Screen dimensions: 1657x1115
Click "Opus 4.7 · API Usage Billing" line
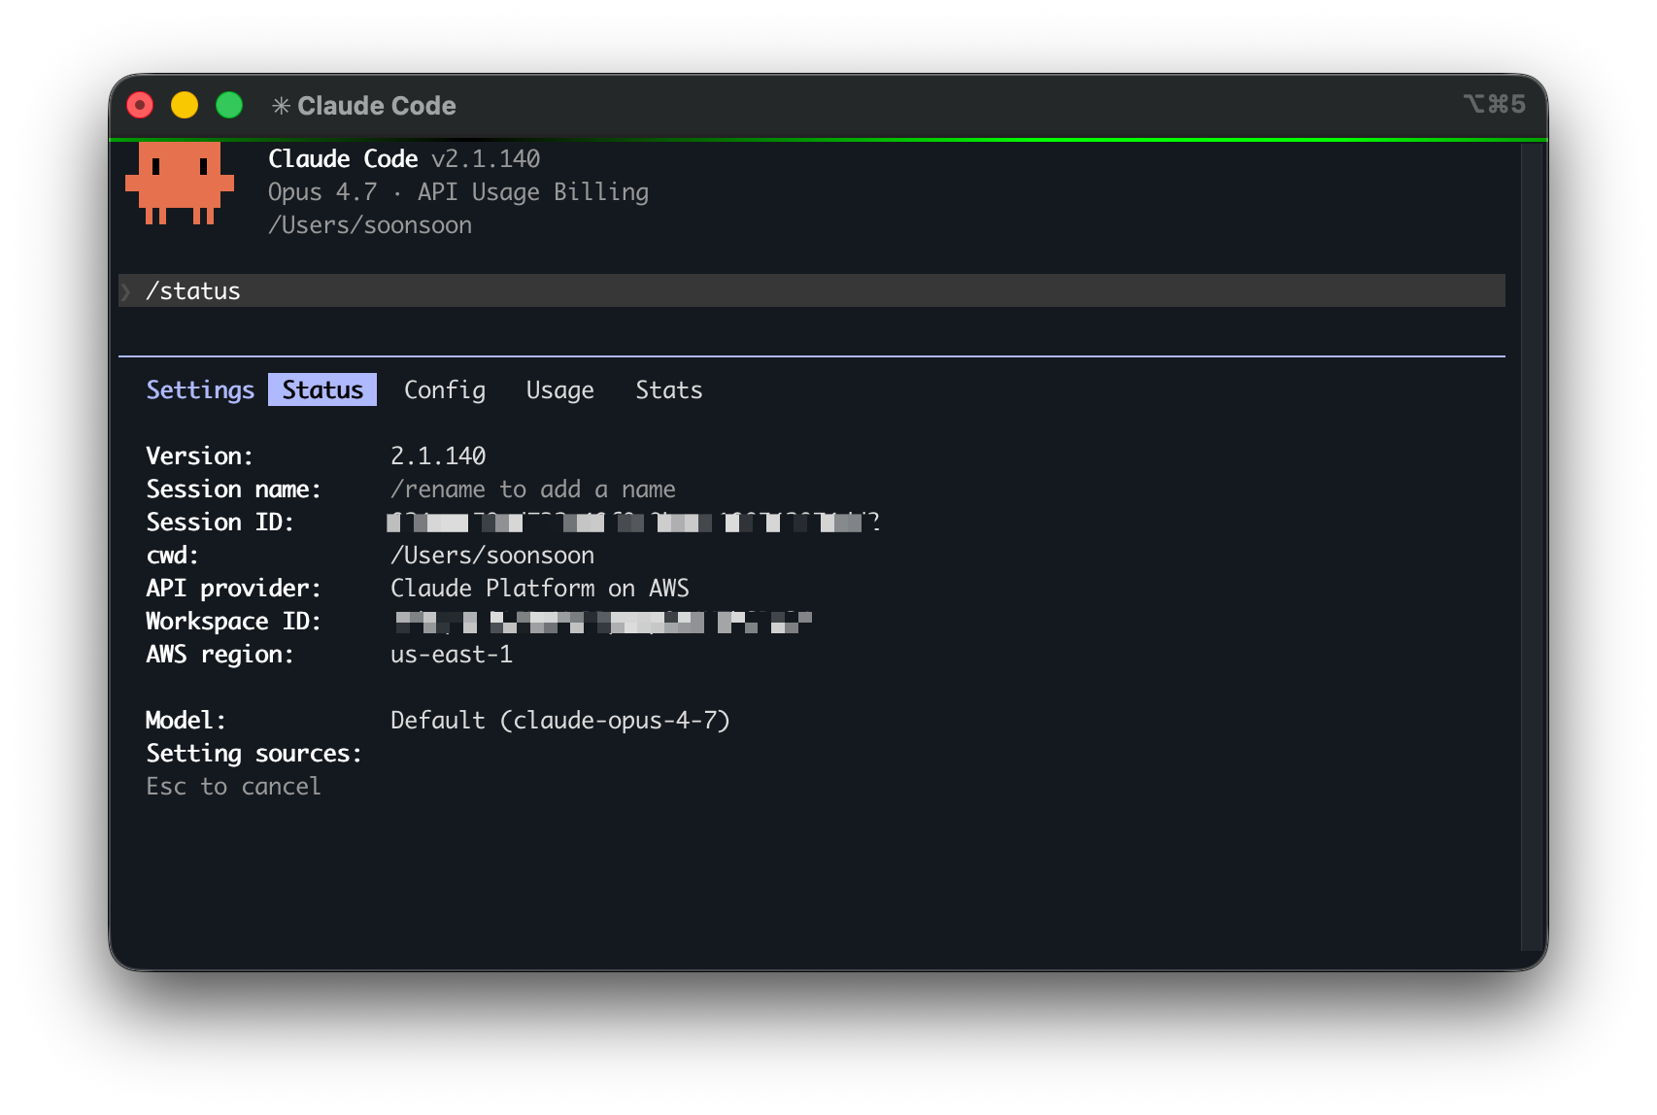pos(458,192)
